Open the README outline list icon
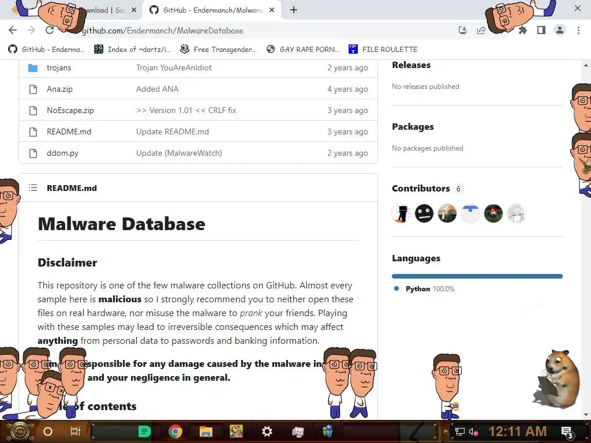The height and width of the screenshot is (443, 591). (33, 187)
